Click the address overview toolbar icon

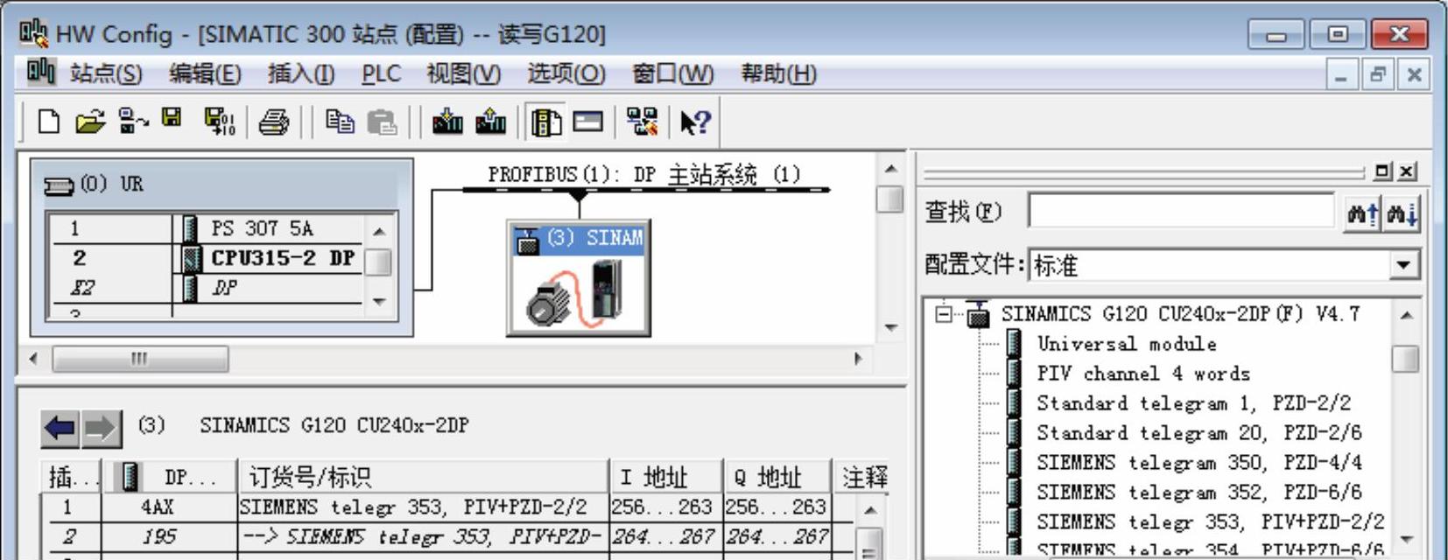point(588,122)
